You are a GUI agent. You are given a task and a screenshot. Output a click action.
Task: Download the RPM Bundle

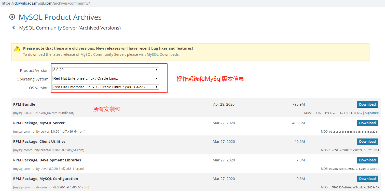[x=367, y=104]
